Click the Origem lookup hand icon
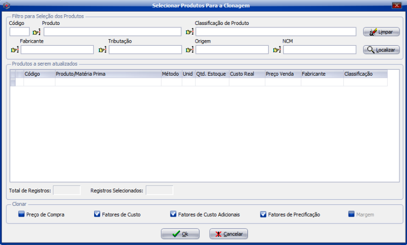Viewport: 407px width, 245px height. (189, 50)
